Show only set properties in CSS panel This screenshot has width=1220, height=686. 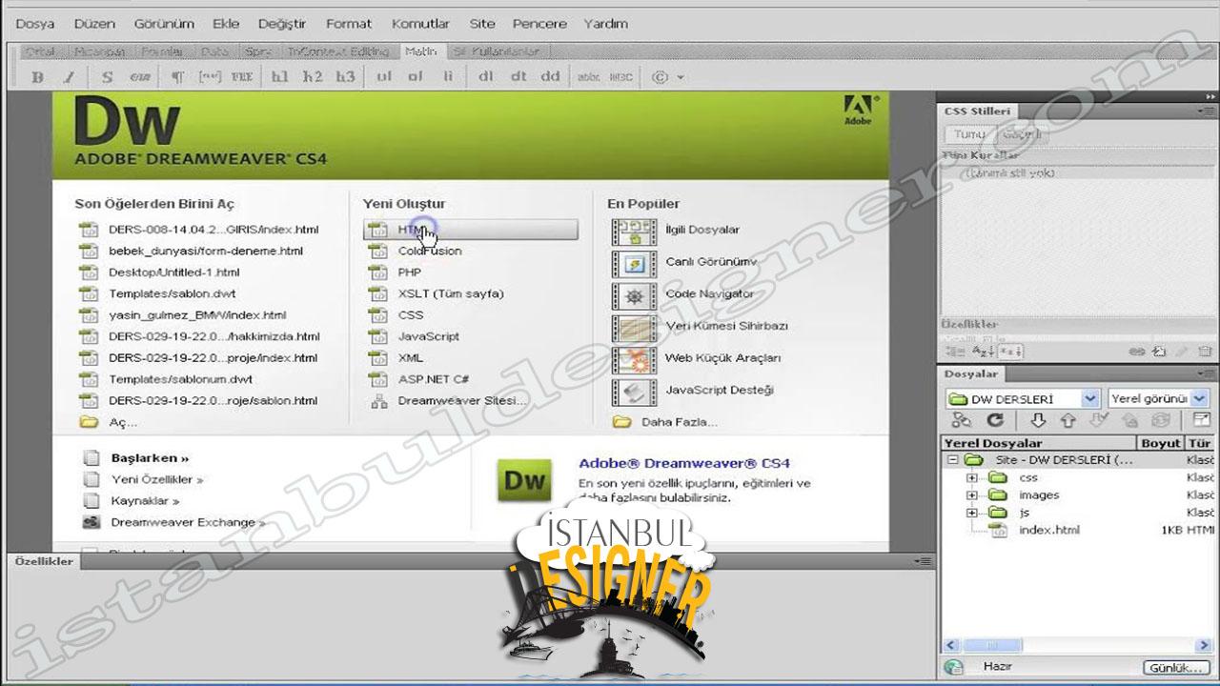point(1011,352)
